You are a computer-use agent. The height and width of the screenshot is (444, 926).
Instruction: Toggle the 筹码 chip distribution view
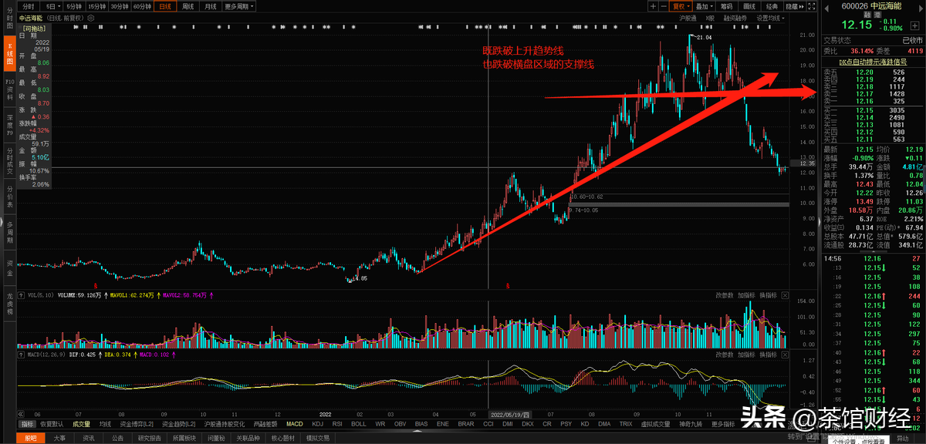(x=725, y=6)
